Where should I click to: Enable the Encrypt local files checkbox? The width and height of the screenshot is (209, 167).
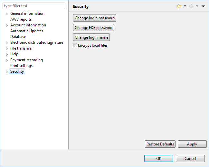75,45
